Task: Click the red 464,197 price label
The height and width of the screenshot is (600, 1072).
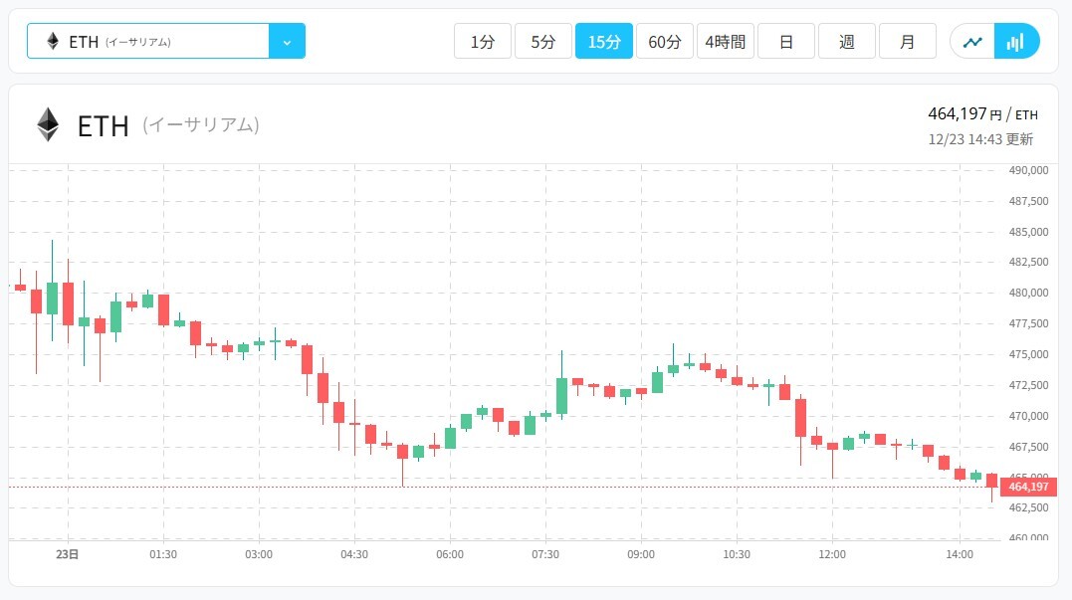Action: pyautogui.click(x=1028, y=487)
